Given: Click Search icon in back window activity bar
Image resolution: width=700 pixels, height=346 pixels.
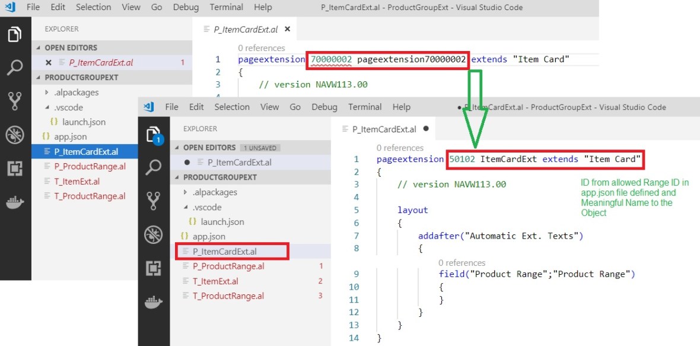Looking at the screenshot, I should point(15,67).
